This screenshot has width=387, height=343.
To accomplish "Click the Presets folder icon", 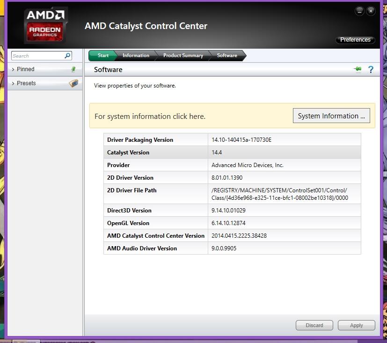I will (73, 83).
